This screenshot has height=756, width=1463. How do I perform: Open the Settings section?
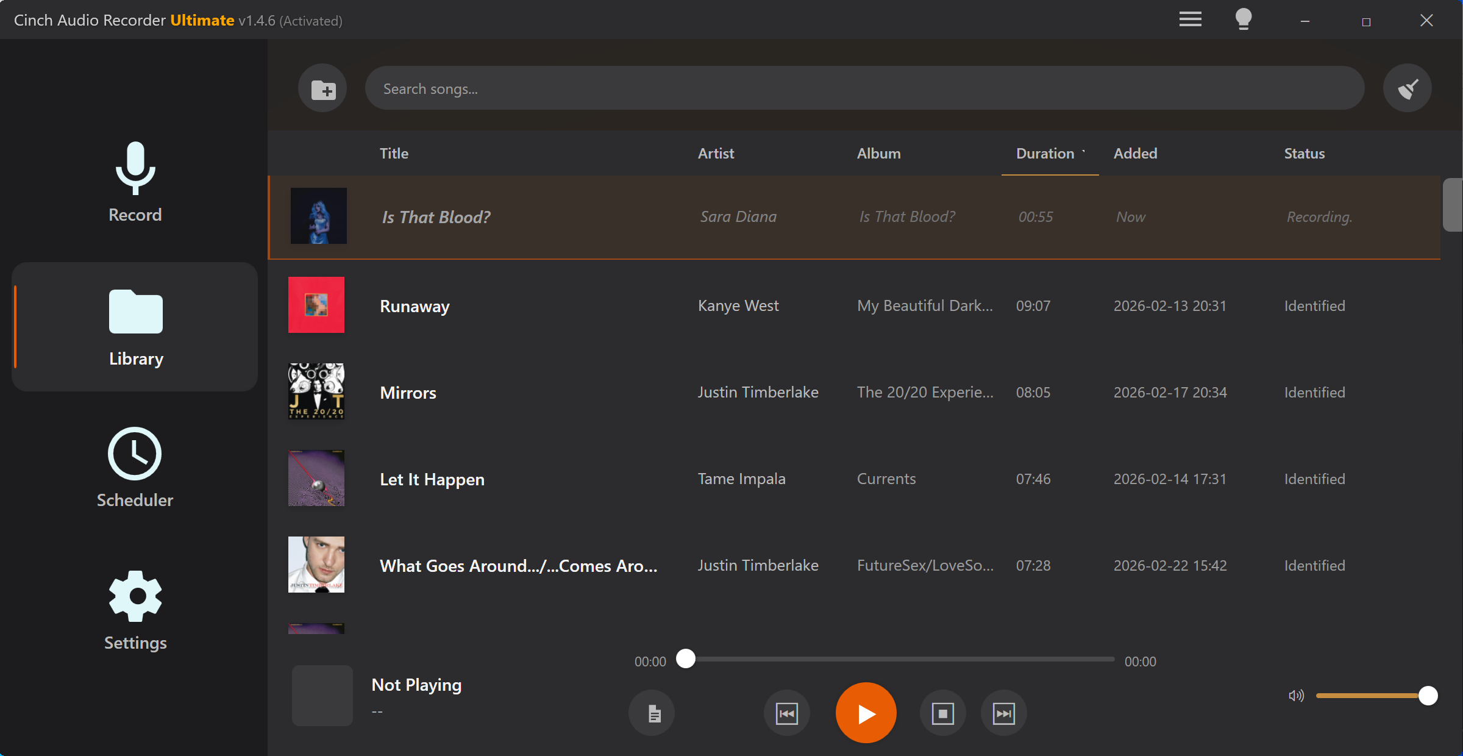click(x=135, y=610)
